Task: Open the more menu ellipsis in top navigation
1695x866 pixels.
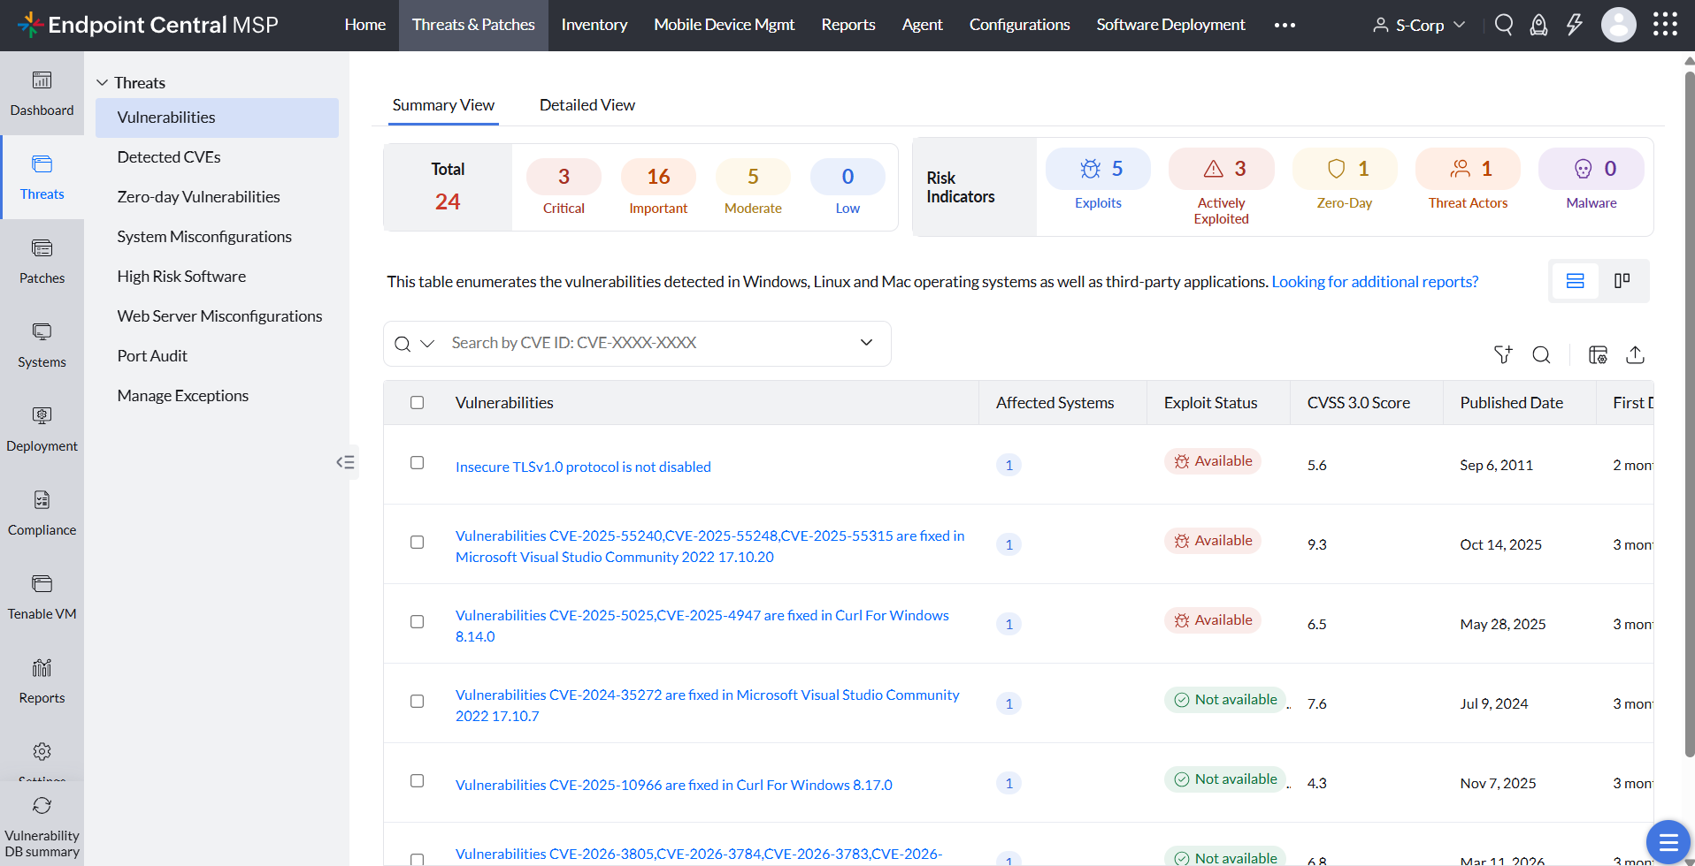Action: [x=1285, y=25]
